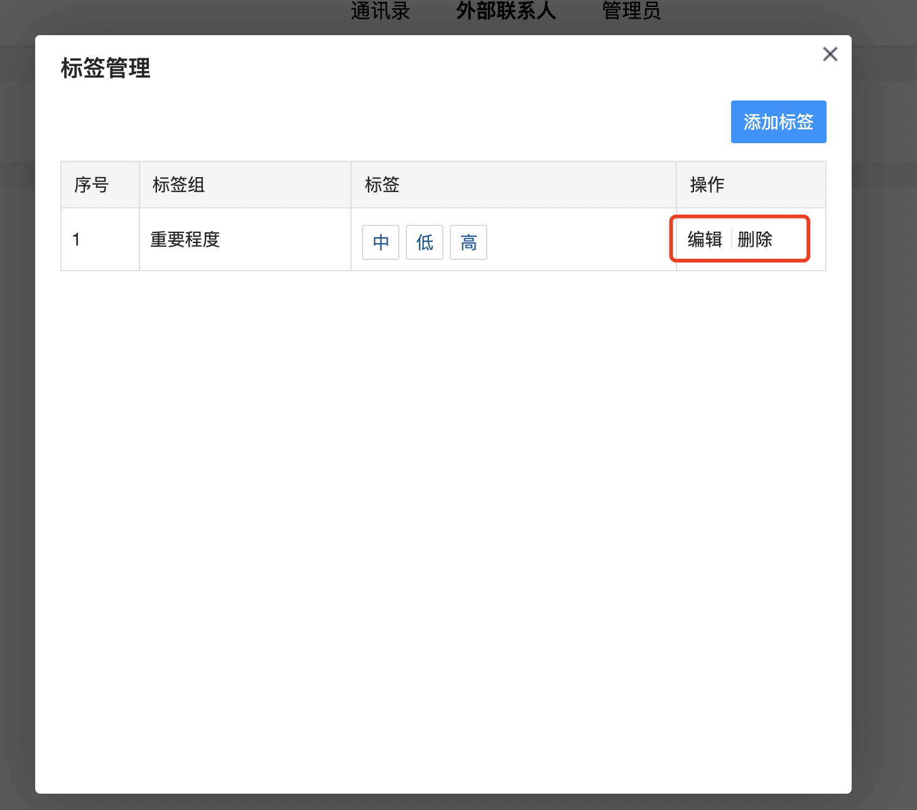The image size is (917, 810).
Task: Click the 操作 column header
Action: [x=751, y=185]
